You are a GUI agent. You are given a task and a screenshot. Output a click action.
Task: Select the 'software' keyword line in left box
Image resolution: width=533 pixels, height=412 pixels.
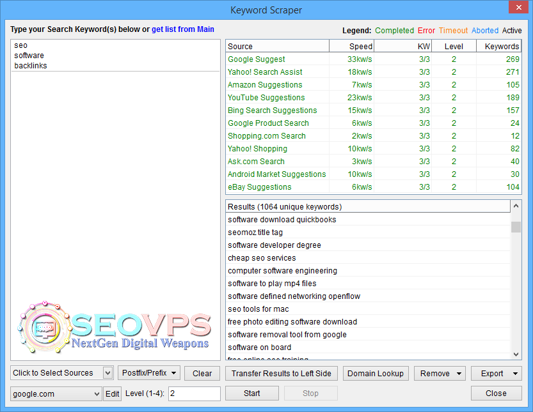(29, 56)
